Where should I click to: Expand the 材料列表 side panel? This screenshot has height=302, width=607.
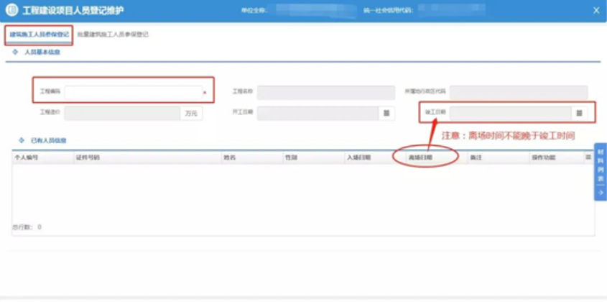tap(601, 173)
